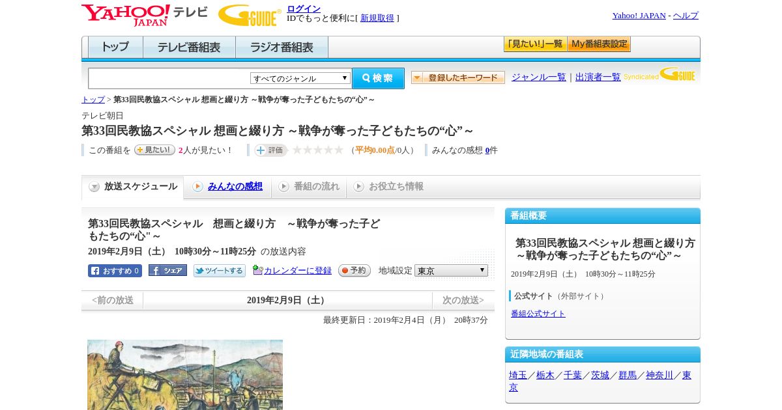Screen dimensions: 782x410
Task: Click the Syndicated G-GUIDE logo
Action: [659, 75]
